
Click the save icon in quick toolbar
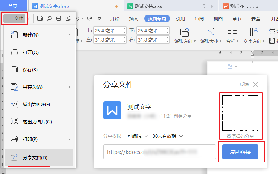pyautogui.click(x=40, y=18)
